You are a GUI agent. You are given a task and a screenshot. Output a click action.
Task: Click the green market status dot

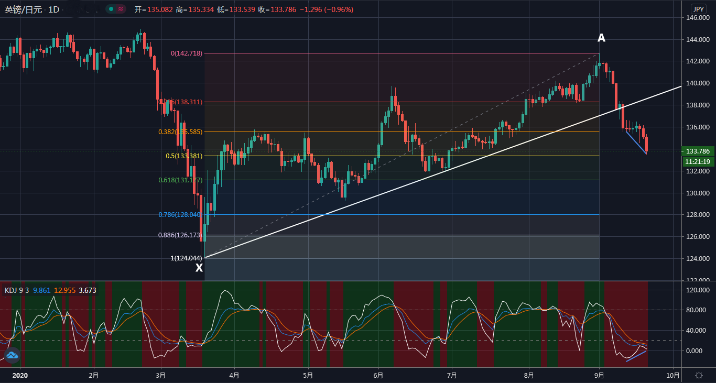[111, 9]
